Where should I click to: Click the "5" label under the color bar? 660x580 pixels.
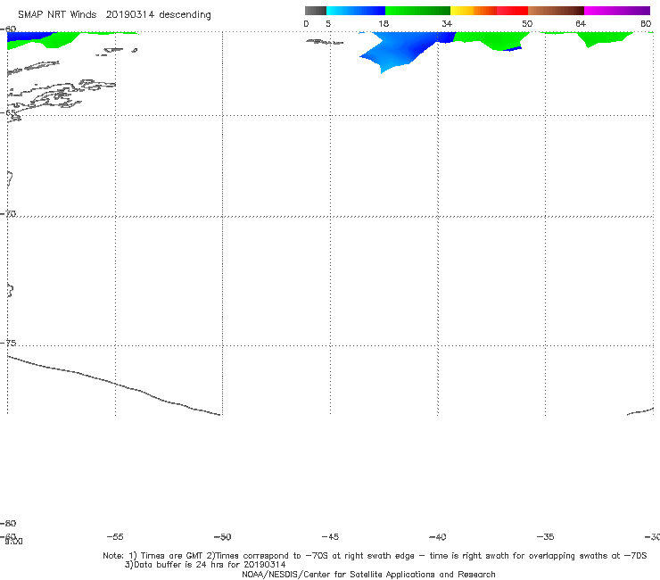tap(328, 24)
